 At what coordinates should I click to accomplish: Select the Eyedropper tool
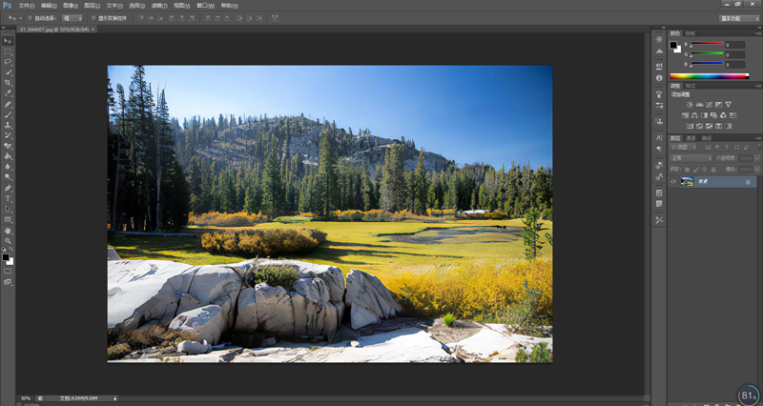pyautogui.click(x=8, y=93)
